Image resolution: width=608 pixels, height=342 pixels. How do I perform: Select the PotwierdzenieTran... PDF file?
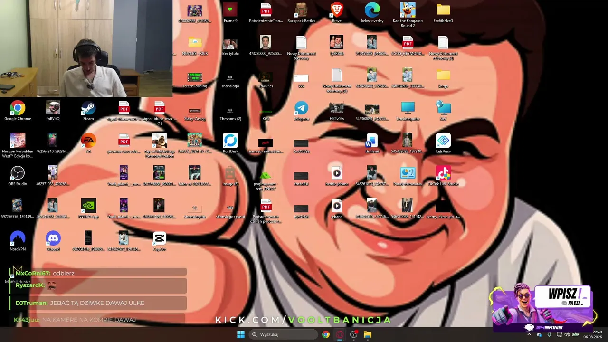coord(266,13)
